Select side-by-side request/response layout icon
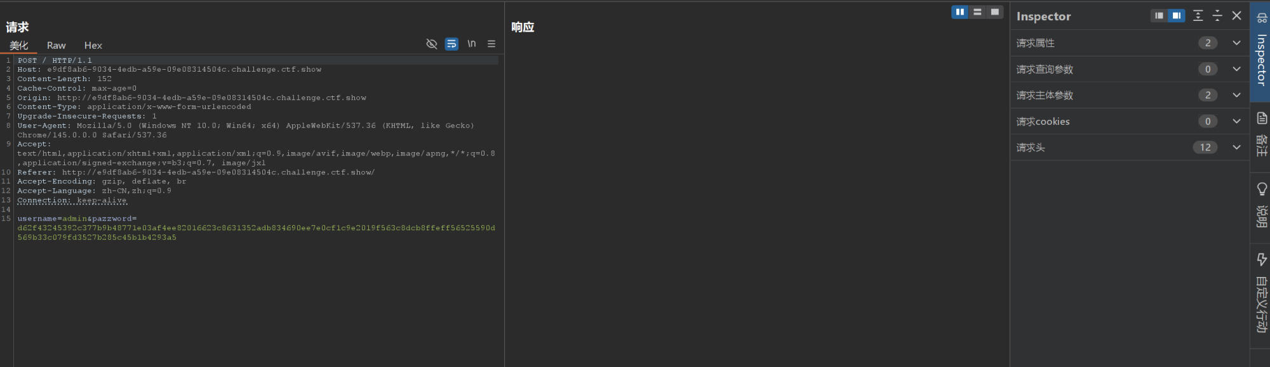 coord(959,12)
